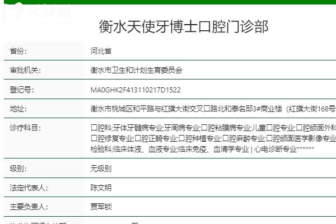Click the address starting 衡水市桃城区和平路
Image resolution: width=336 pixels, height=224 pixels.
213,109
